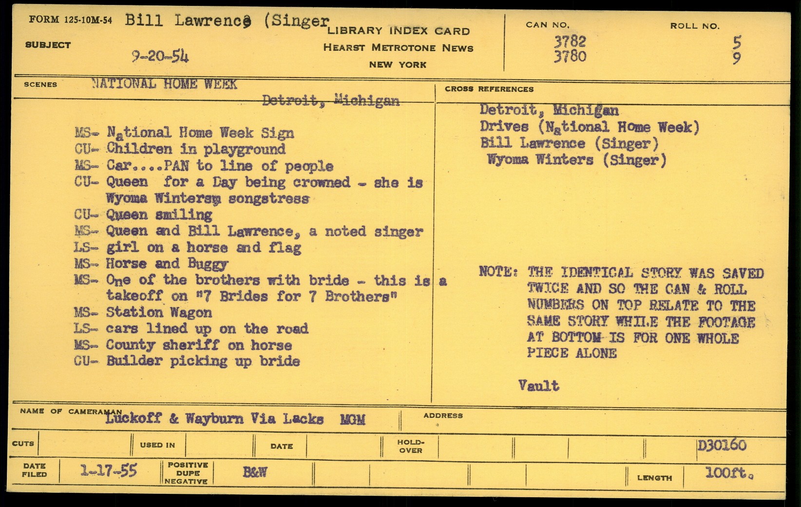Select the date 9-20-54 under subject
Viewport: 801px width, 507px height.
point(160,57)
